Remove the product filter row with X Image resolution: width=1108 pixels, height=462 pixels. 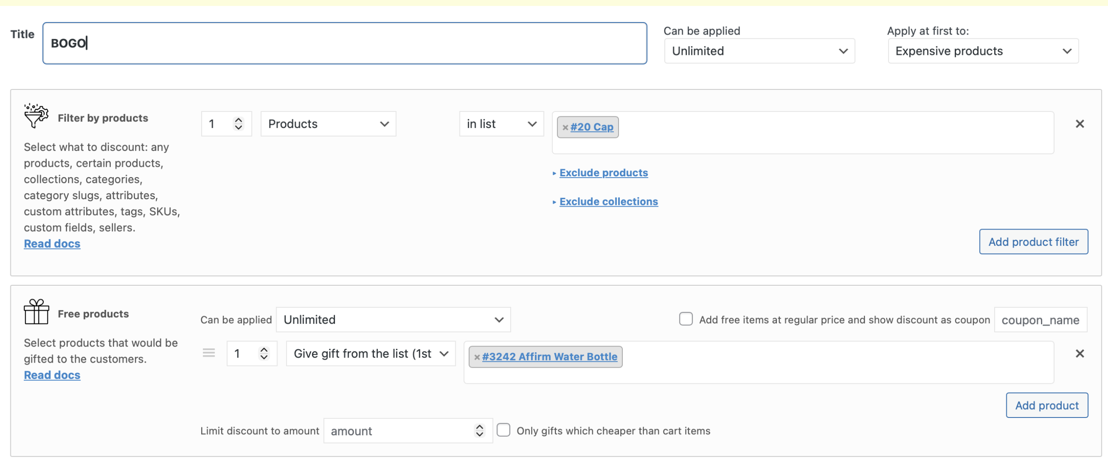(1079, 124)
